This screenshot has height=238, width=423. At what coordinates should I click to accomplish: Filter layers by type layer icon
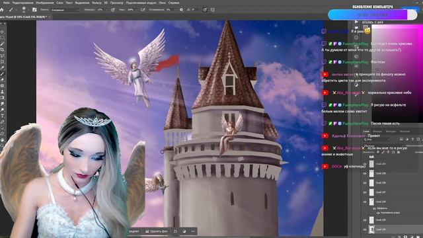click(x=412, y=139)
